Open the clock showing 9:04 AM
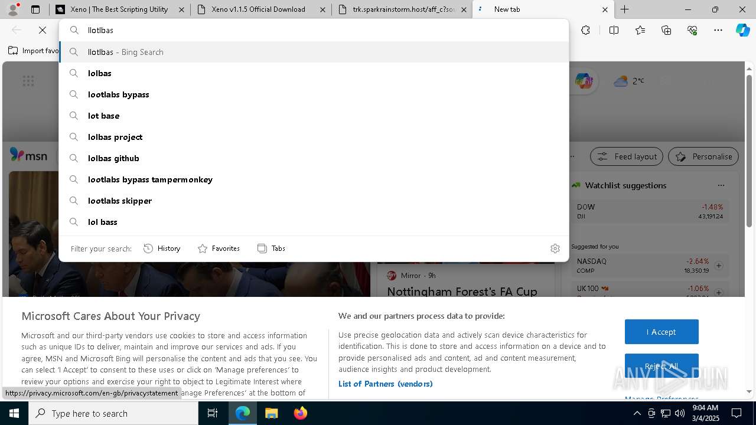The image size is (756, 425). [705, 413]
